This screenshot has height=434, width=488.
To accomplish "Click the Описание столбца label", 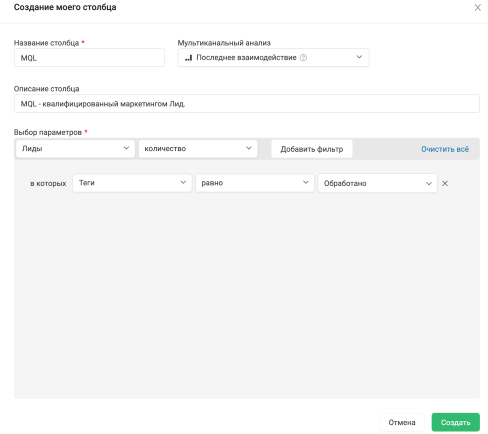I will 46,89.
